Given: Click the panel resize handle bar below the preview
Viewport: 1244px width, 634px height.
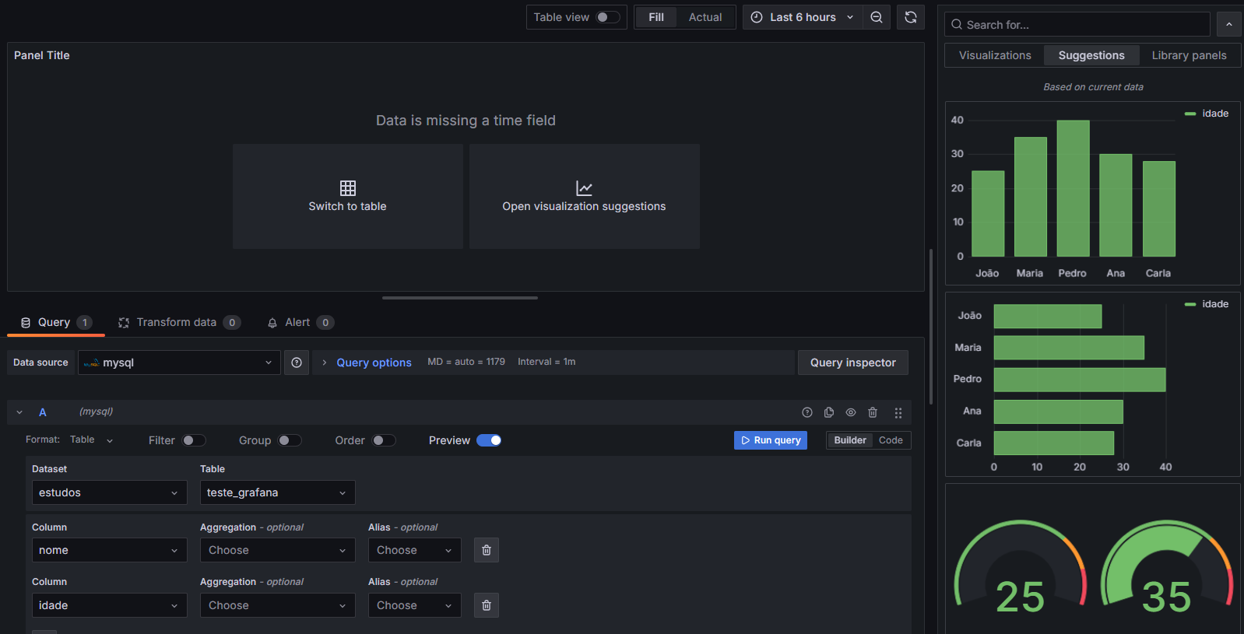Looking at the screenshot, I should pyautogui.click(x=460, y=298).
